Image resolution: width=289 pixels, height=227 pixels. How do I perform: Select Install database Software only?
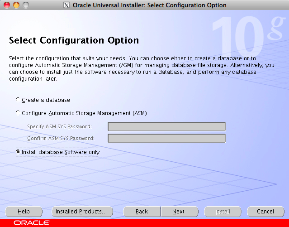(18, 152)
